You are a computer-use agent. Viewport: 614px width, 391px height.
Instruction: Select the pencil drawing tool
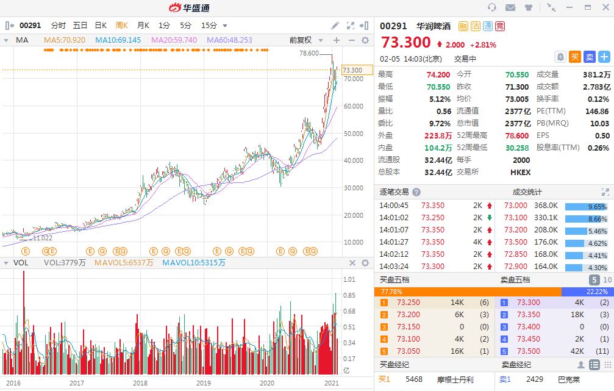[x=335, y=26]
